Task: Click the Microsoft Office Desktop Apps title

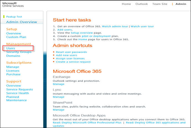Action: click(x=79, y=116)
